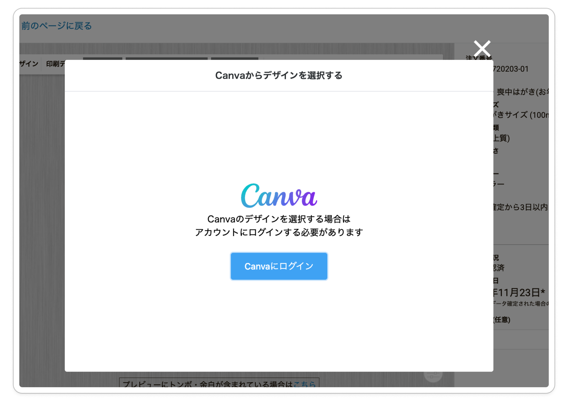Click the (任意) optional label in sidebar
562x398 pixels.
click(x=502, y=320)
